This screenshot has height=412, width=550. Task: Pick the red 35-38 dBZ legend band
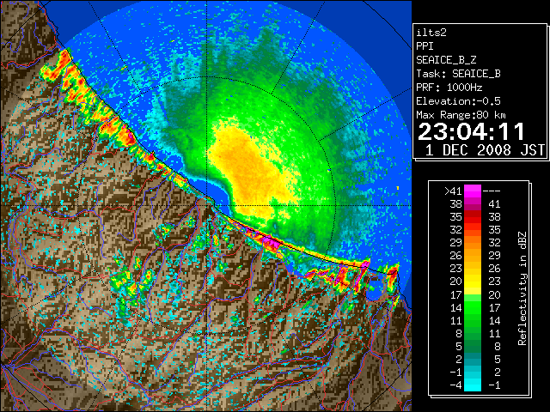click(473, 217)
